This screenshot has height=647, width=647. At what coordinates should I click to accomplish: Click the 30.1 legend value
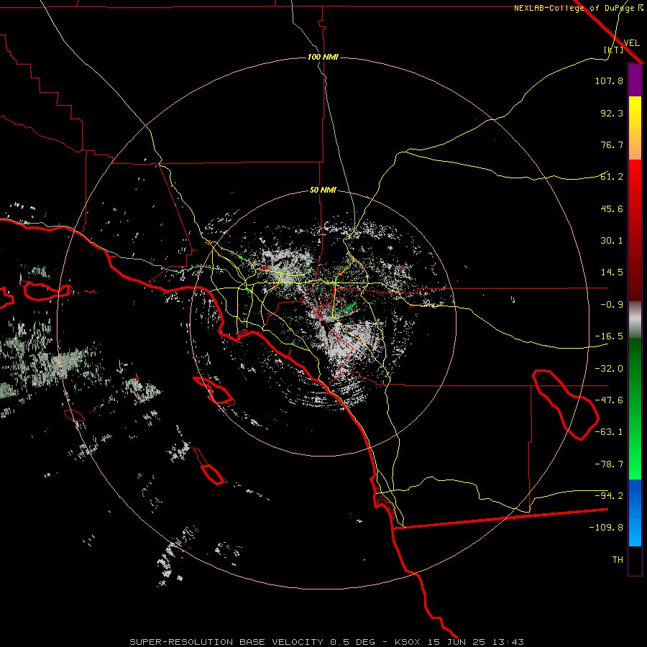(612, 241)
